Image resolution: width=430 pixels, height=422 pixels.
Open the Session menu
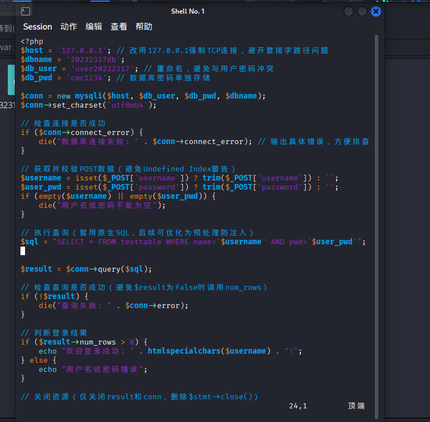coord(38,27)
